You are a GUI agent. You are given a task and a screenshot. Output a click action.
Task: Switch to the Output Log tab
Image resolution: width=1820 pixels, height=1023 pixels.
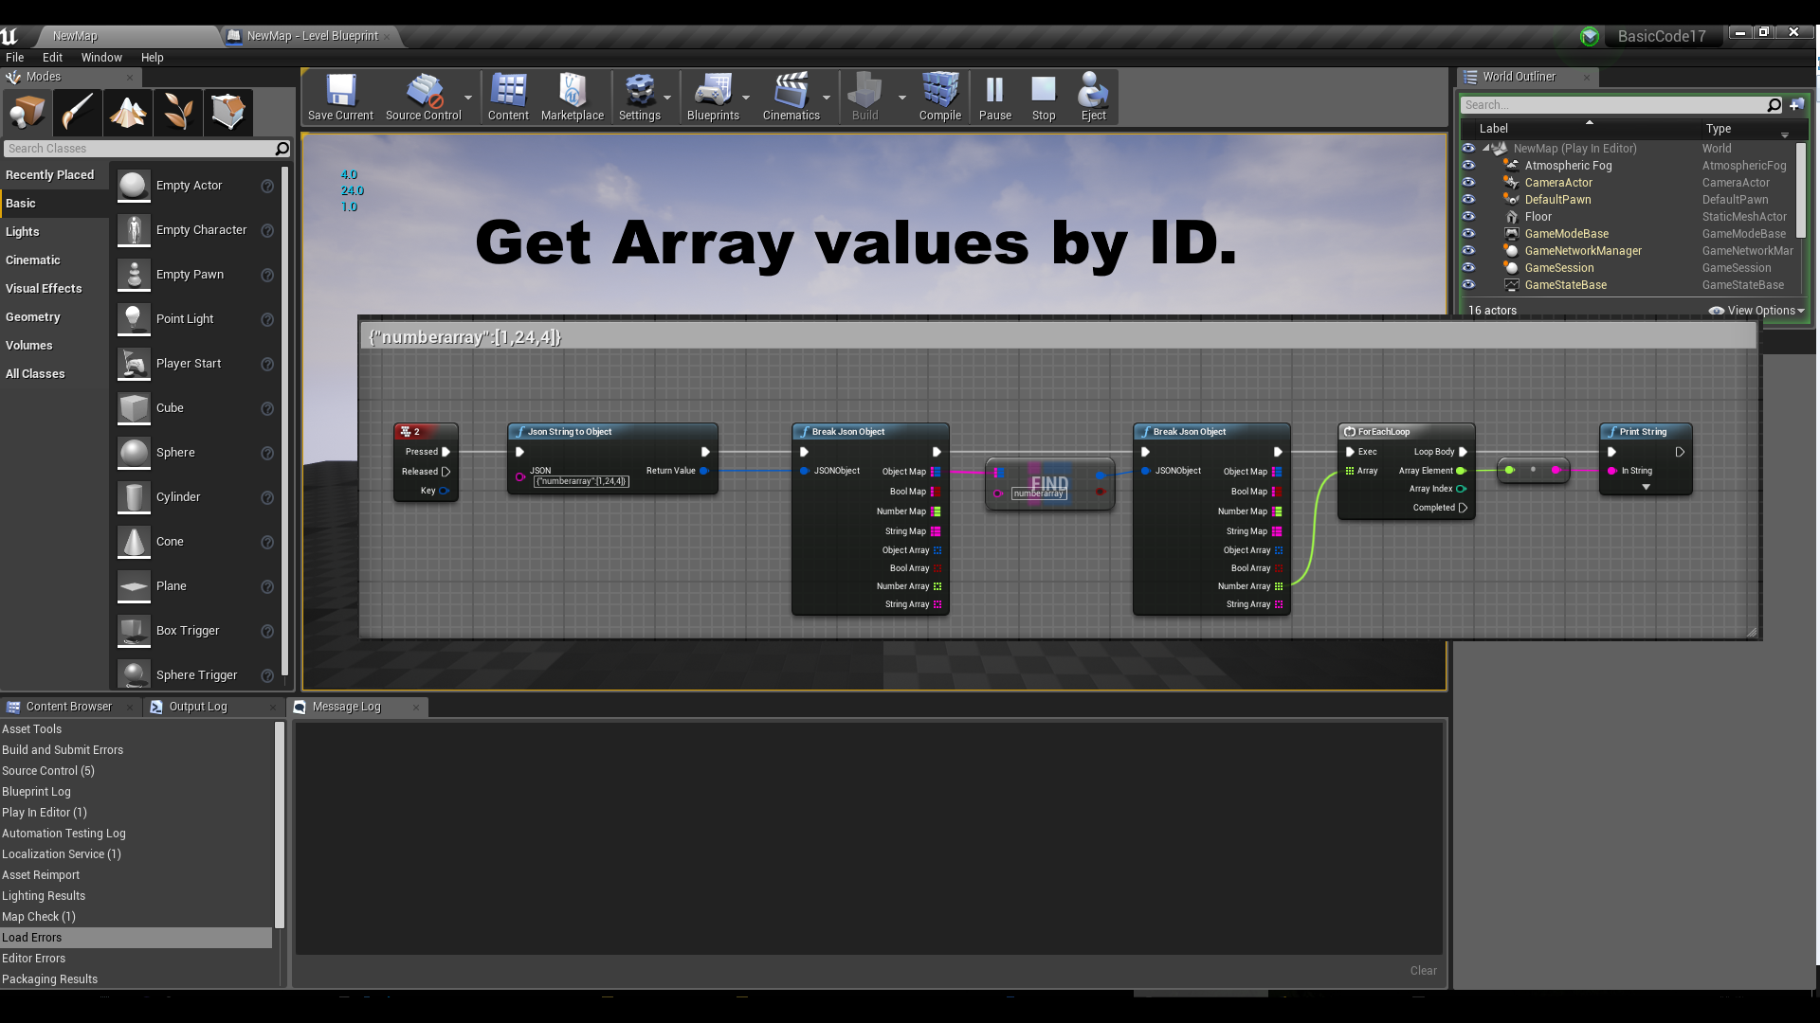pyautogui.click(x=197, y=707)
